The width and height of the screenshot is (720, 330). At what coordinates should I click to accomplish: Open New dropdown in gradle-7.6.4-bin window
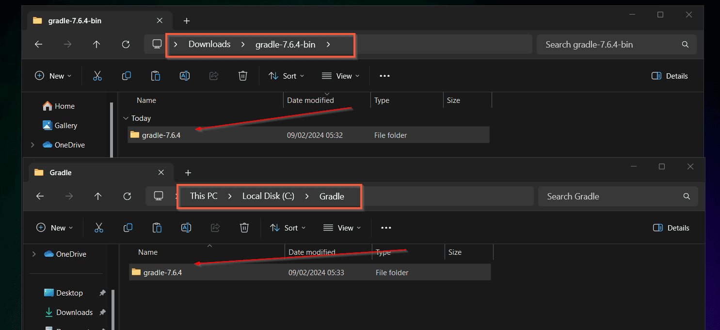click(x=53, y=76)
